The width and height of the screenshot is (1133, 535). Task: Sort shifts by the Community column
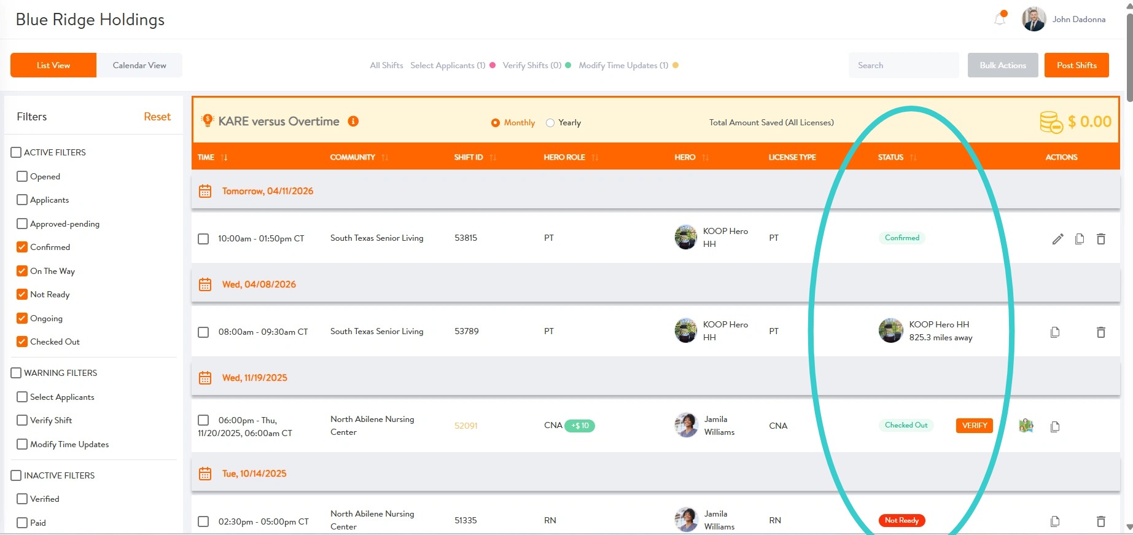385,157
